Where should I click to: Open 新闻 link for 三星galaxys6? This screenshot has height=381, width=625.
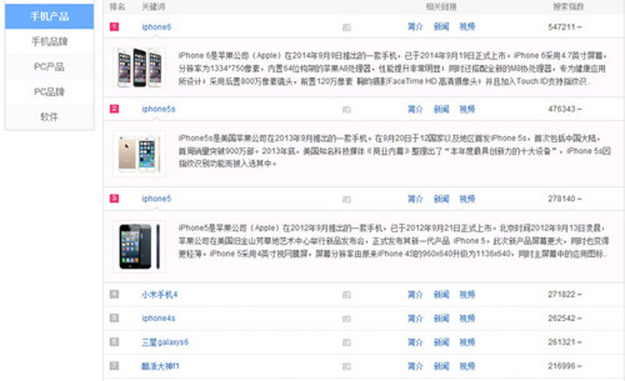(441, 342)
